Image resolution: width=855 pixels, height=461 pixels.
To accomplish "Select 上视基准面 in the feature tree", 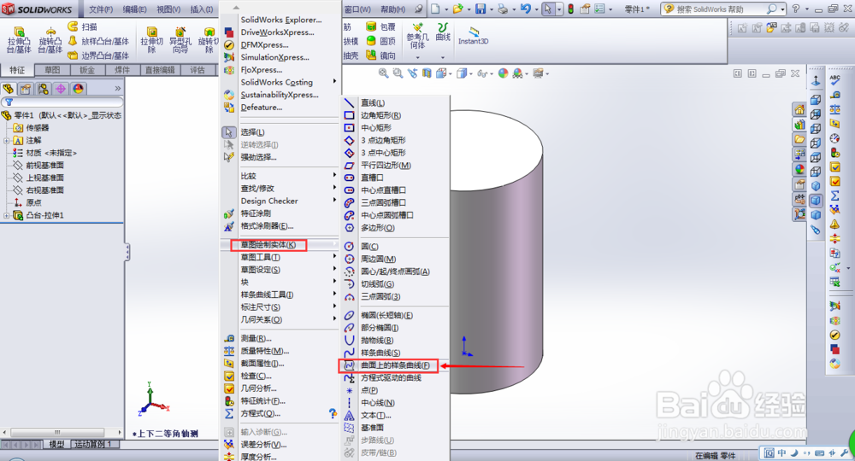I will (x=44, y=178).
